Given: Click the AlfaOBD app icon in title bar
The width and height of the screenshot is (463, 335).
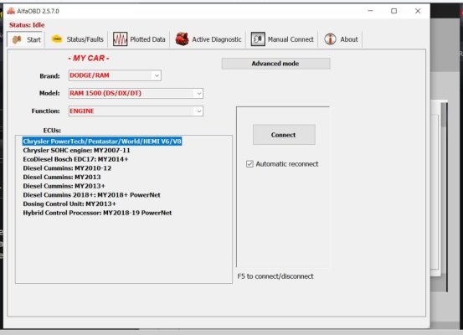Looking at the screenshot, I should [x=11, y=11].
